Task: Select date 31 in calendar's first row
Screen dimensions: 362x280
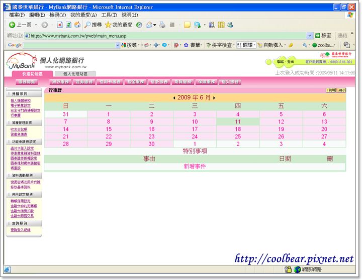Action: [x=65, y=114]
